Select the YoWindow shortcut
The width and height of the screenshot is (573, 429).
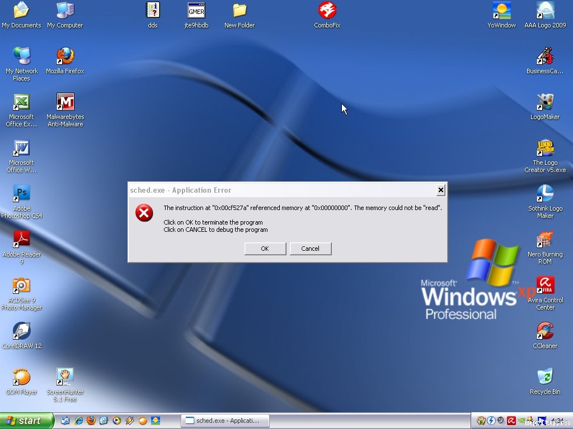point(501,15)
